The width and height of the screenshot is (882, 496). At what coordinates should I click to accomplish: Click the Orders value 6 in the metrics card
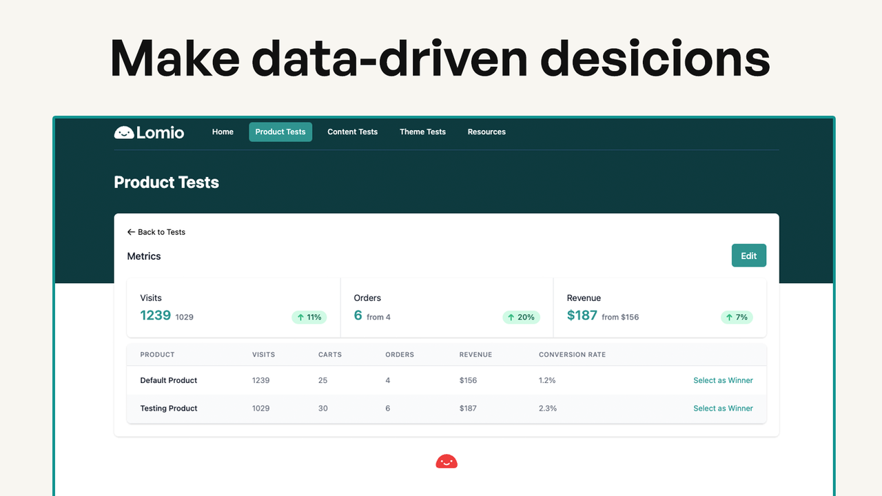click(358, 316)
